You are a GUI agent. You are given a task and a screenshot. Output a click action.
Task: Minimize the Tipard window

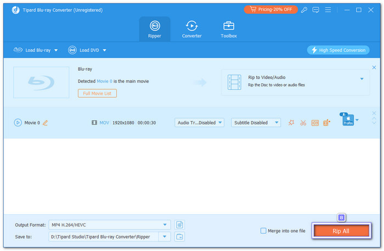point(347,10)
